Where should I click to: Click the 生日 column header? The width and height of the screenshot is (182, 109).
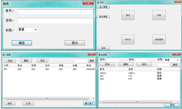pyautogui.click(x=51, y=66)
